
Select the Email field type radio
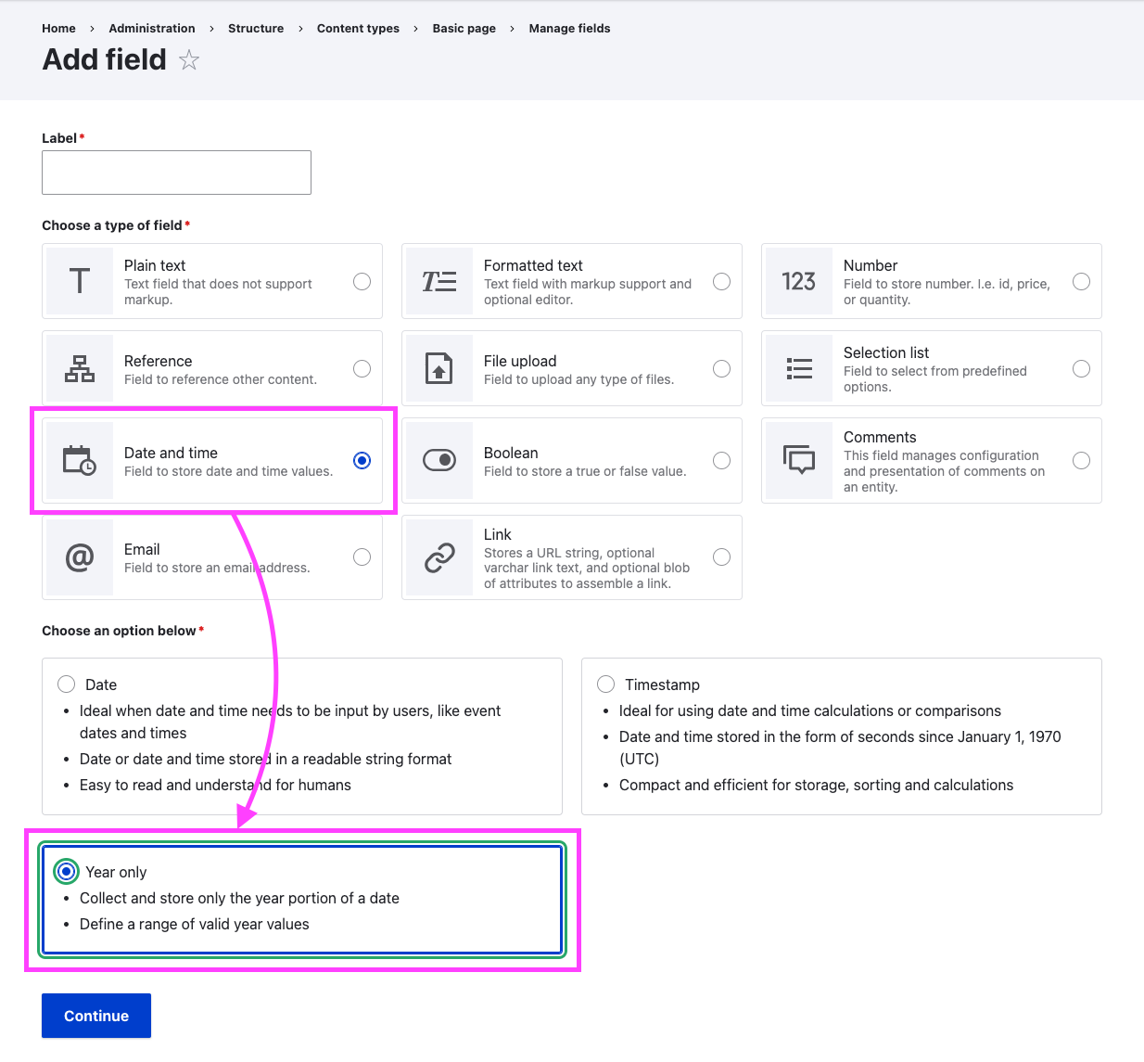[x=362, y=557]
